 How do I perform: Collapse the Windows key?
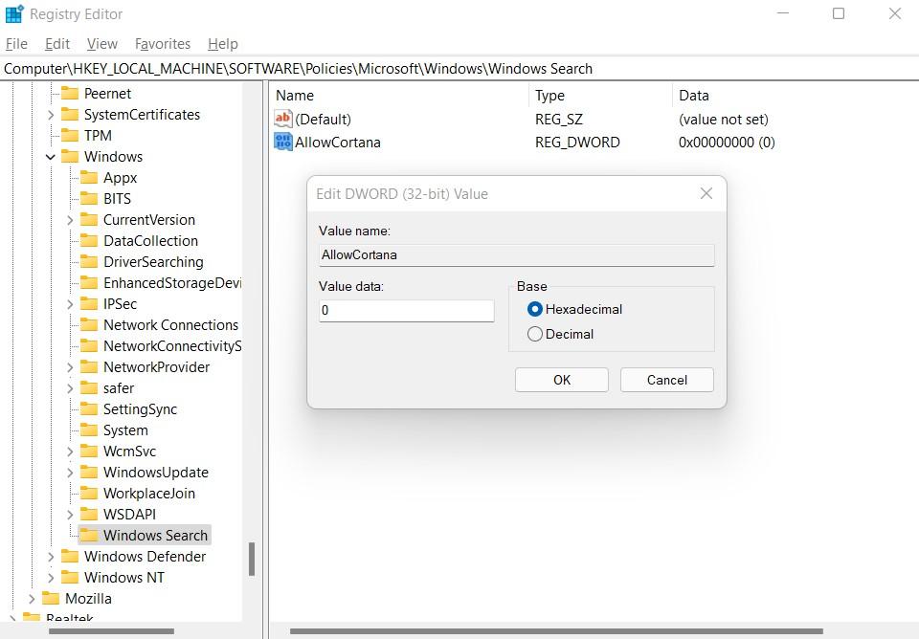pos(51,158)
